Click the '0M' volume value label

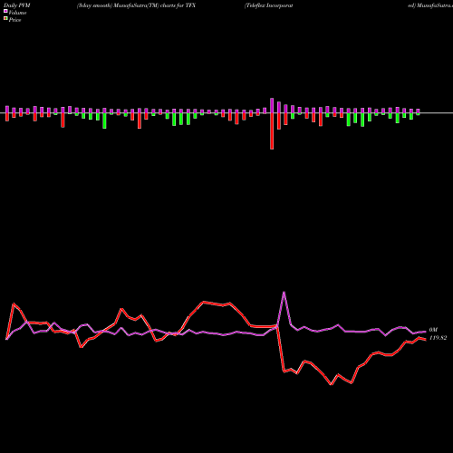click(x=433, y=330)
